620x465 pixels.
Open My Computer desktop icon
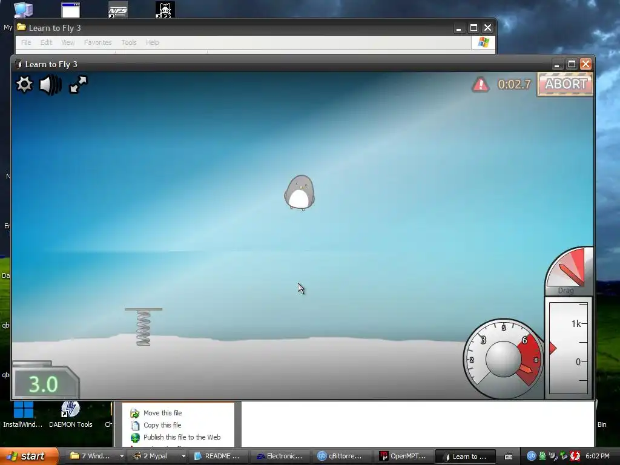pyautogui.click(x=24, y=10)
